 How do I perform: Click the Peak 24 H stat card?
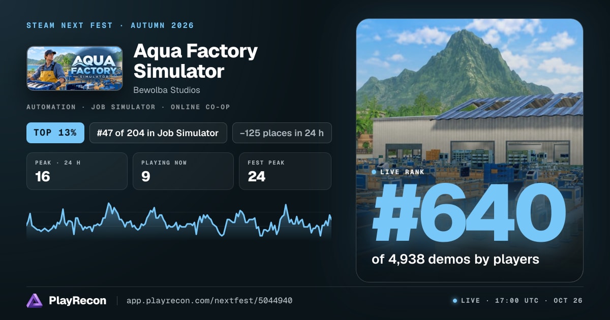point(77,171)
